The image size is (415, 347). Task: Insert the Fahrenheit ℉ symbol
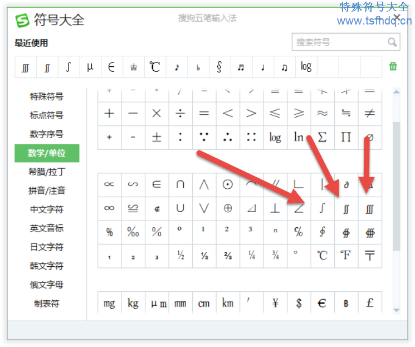click(x=346, y=256)
